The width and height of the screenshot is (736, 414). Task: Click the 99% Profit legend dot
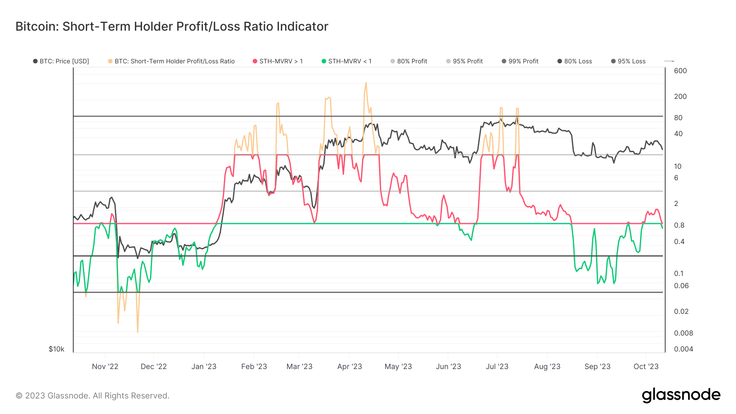pos(503,61)
